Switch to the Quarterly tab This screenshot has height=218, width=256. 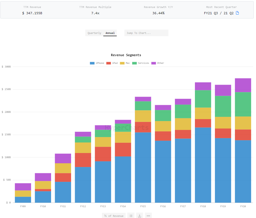[94, 33]
